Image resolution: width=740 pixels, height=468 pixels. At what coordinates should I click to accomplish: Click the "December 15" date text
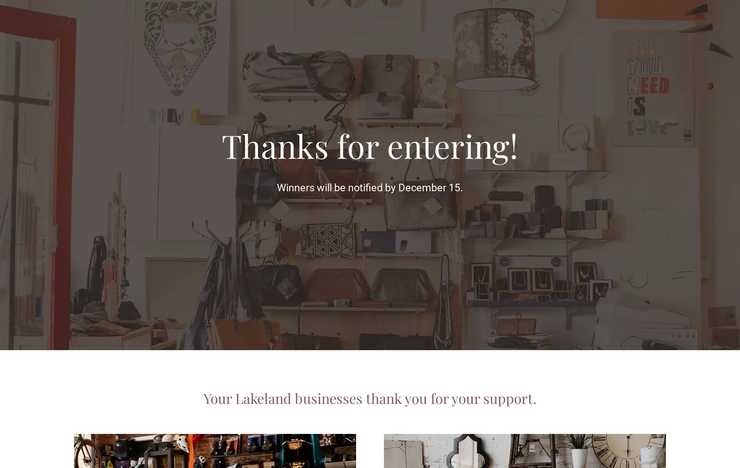[429, 188]
